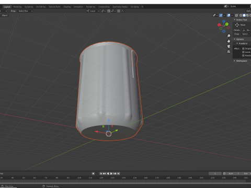
Task: Select the active Layout workspace tab
Action: coord(7,7)
